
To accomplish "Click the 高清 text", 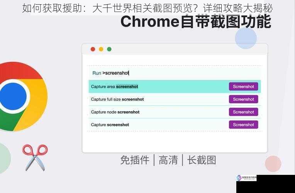I will [x=168, y=160].
